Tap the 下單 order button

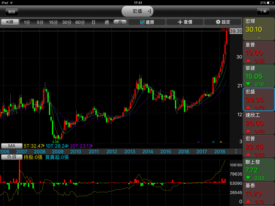263,11
